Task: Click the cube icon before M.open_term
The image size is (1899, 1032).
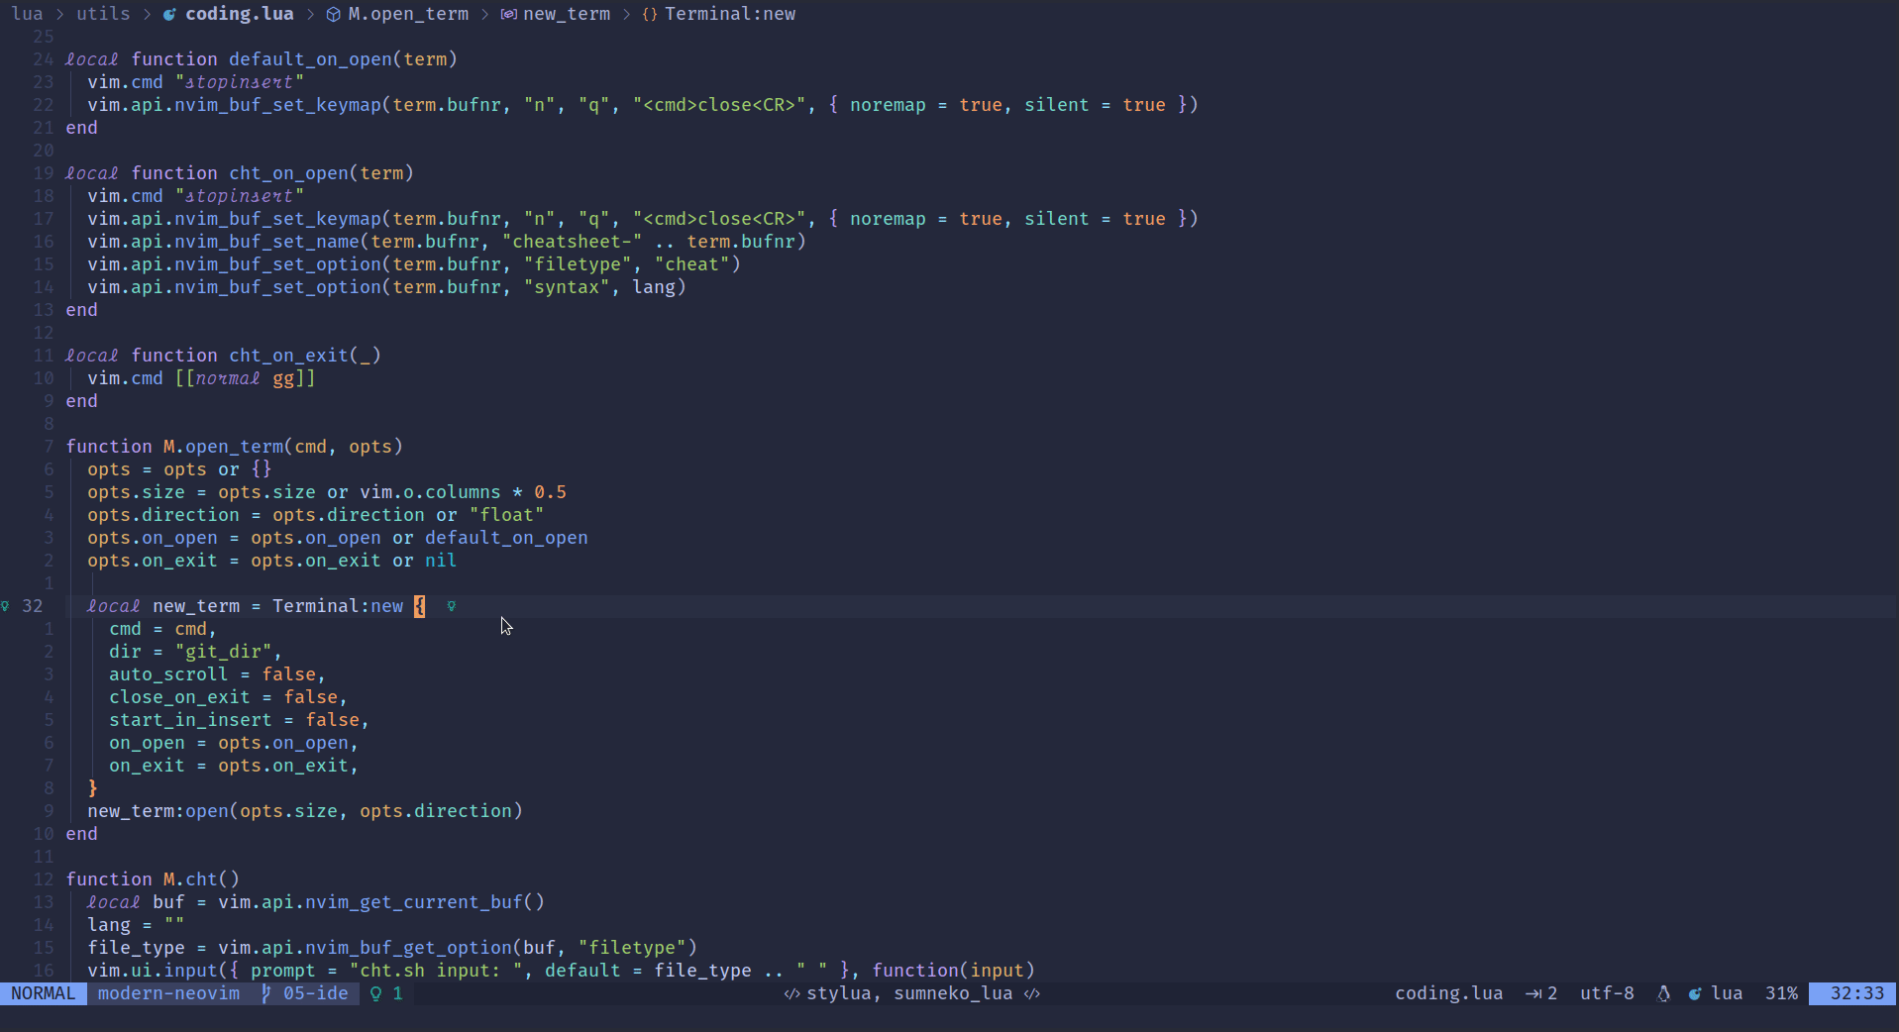Action: tap(334, 14)
